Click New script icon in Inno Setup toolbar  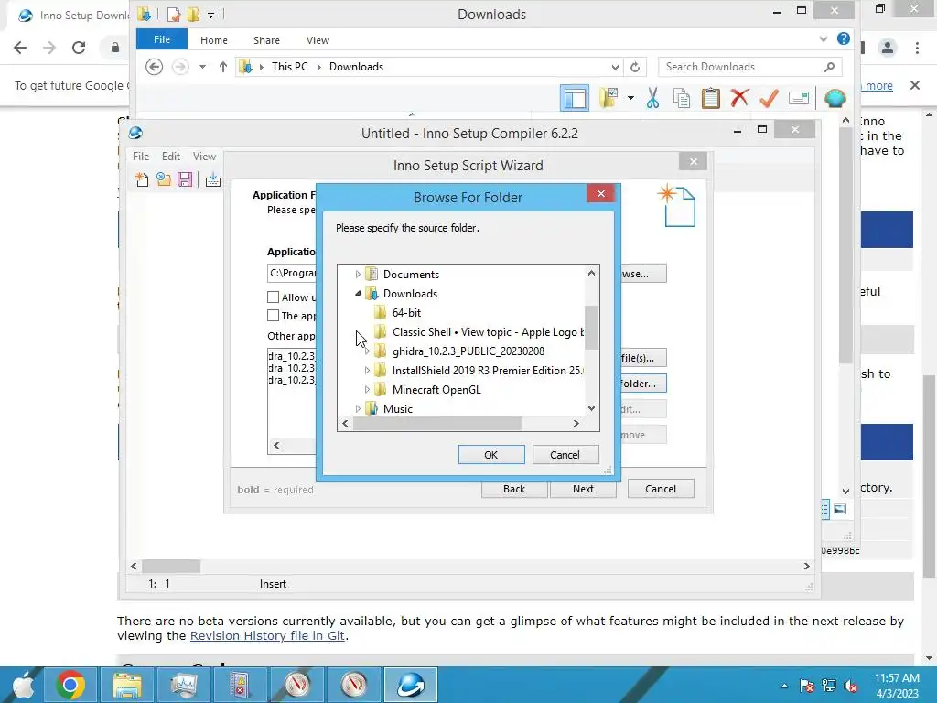coord(142,179)
